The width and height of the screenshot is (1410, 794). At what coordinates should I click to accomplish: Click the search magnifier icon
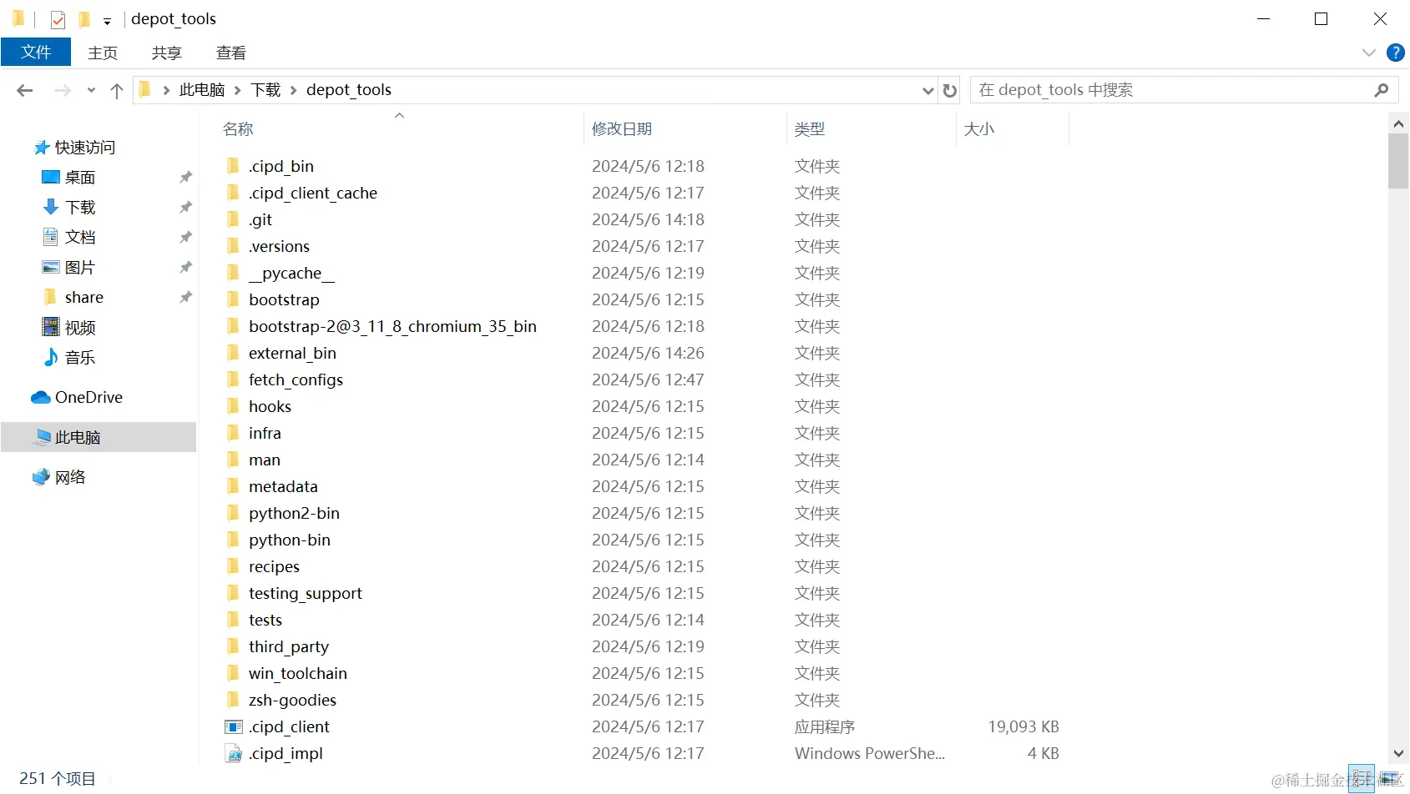point(1382,90)
